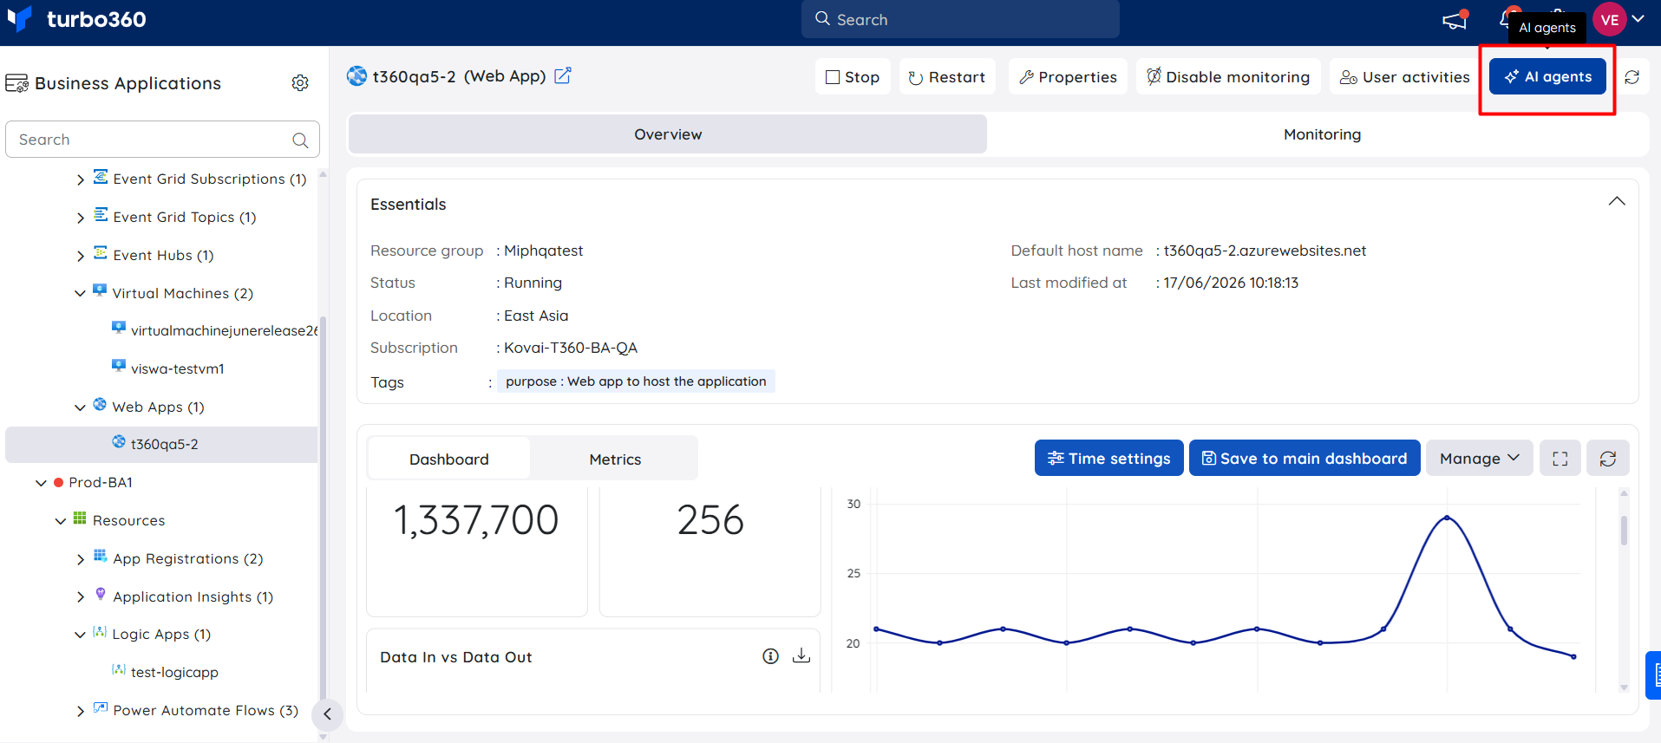Open the t360qa5-2 external link icon

coord(563,76)
